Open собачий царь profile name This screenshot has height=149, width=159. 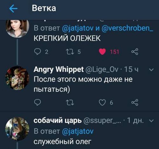[x=58, y=120]
